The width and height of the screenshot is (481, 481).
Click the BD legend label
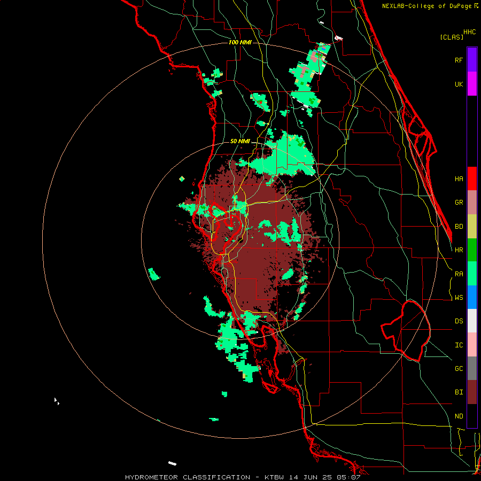pyautogui.click(x=459, y=227)
